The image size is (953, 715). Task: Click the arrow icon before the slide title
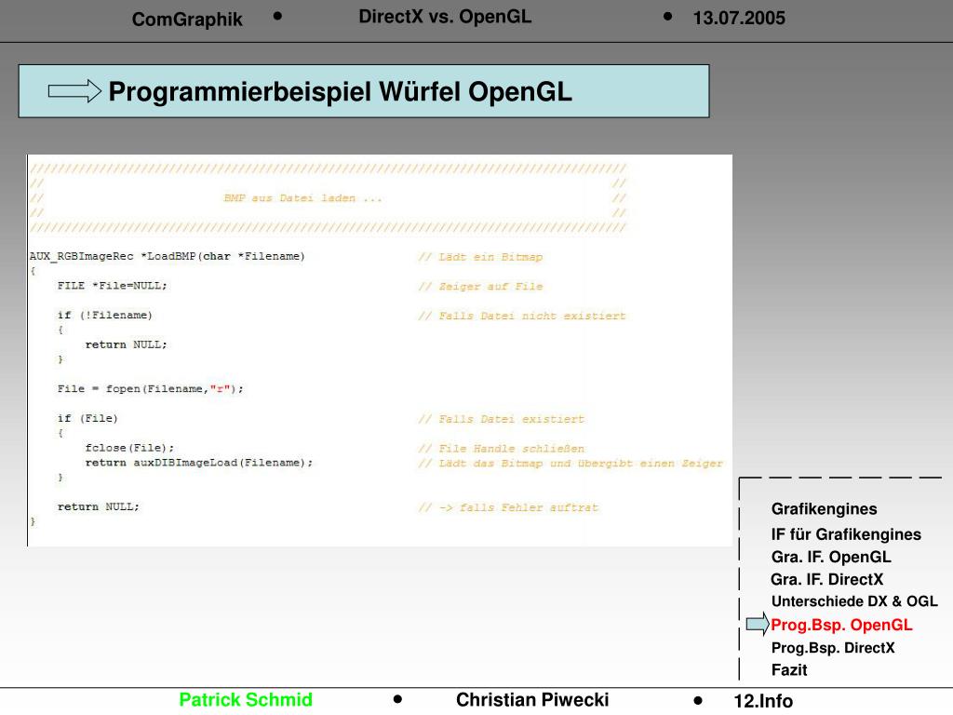74,91
